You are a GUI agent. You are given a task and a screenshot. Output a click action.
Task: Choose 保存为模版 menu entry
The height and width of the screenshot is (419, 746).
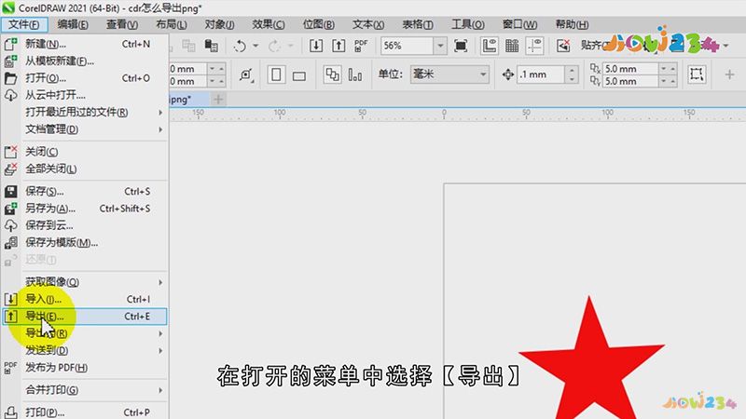(85, 242)
